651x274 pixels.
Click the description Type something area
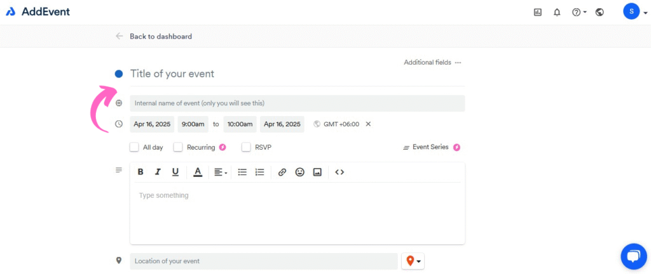pos(298,212)
